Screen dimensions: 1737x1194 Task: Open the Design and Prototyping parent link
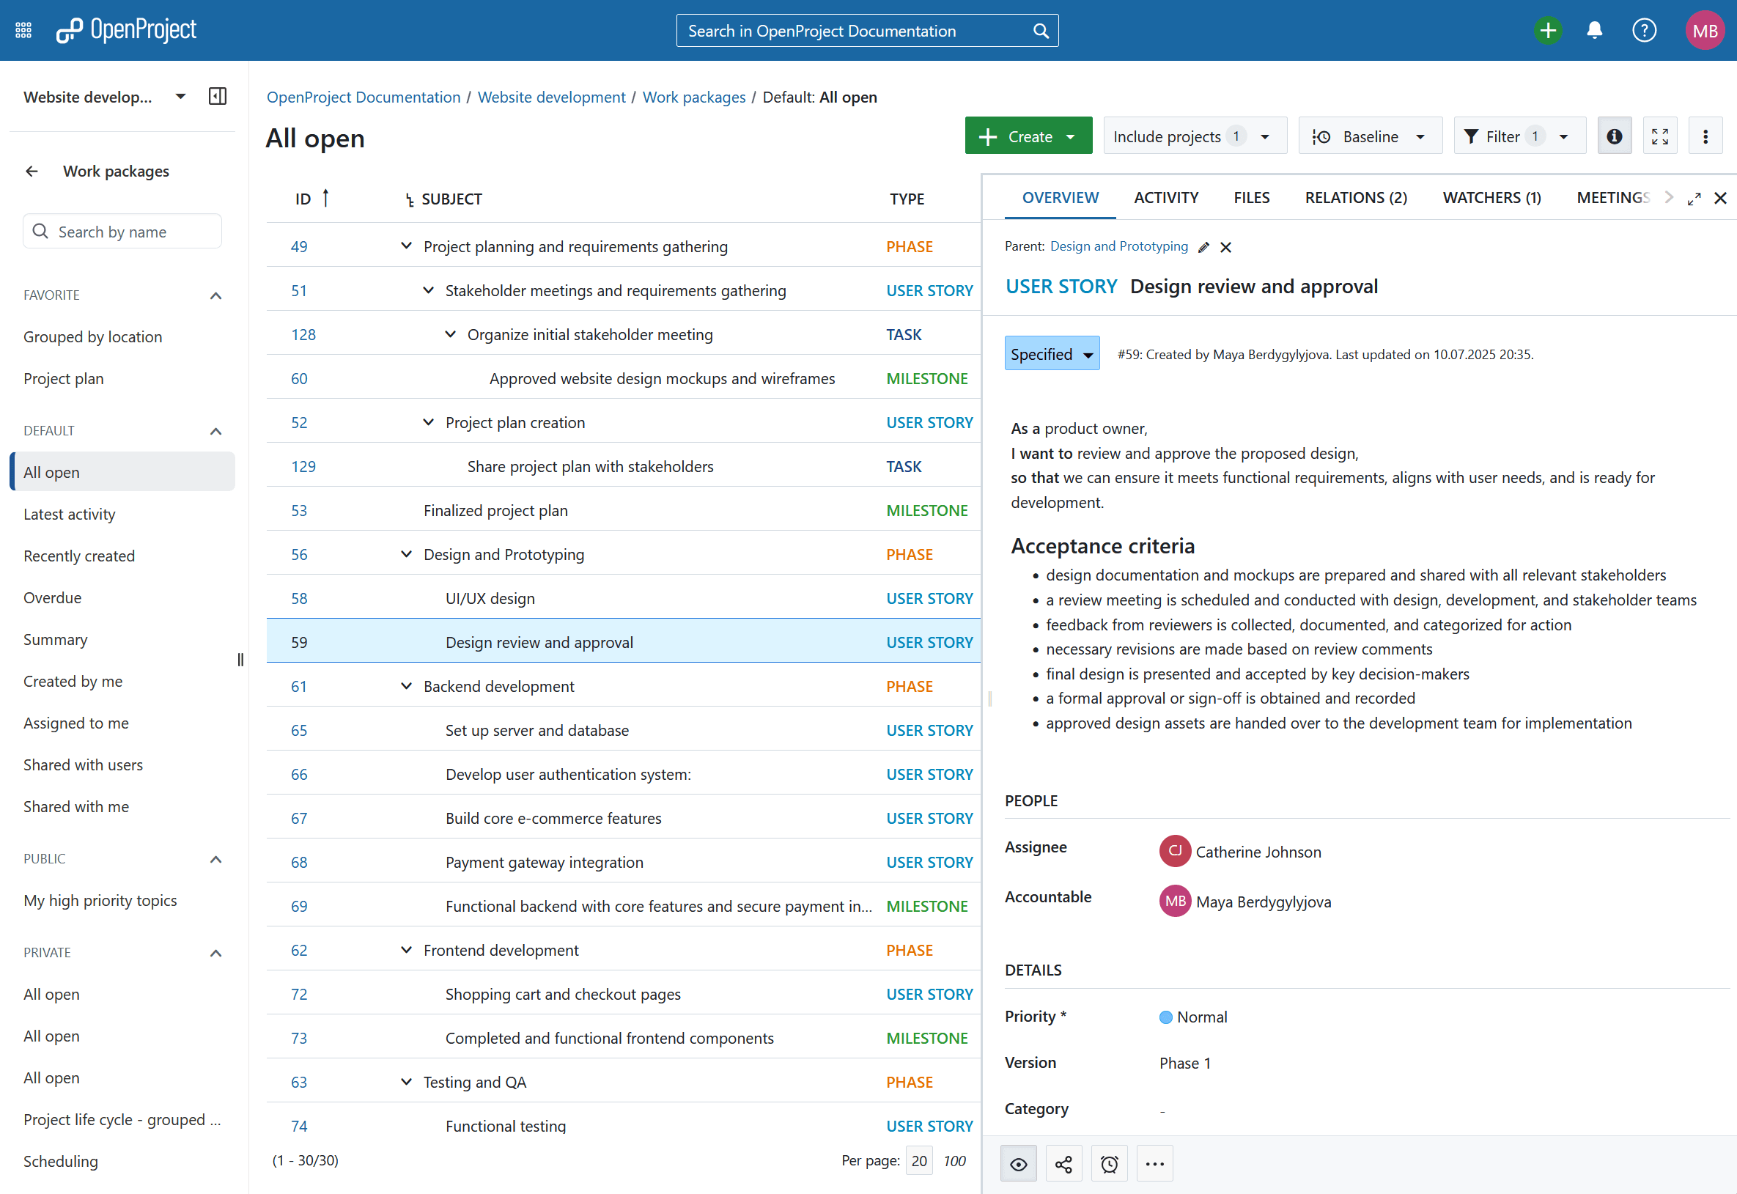(x=1118, y=246)
